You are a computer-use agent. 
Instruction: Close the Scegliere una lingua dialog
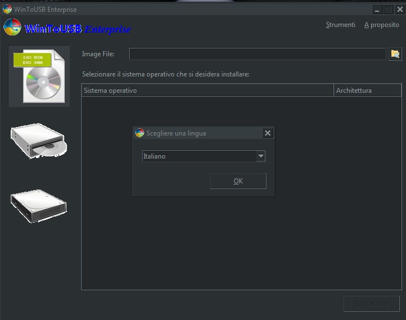267,133
